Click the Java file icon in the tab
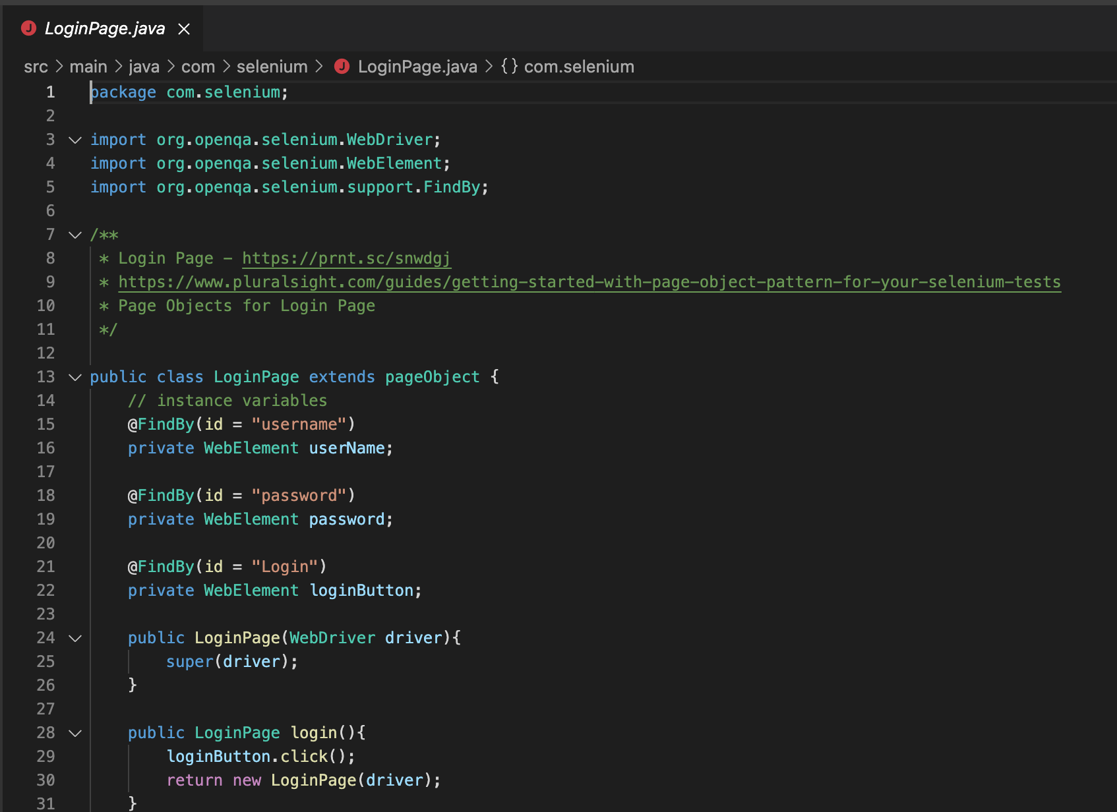1117x812 pixels. (28, 28)
